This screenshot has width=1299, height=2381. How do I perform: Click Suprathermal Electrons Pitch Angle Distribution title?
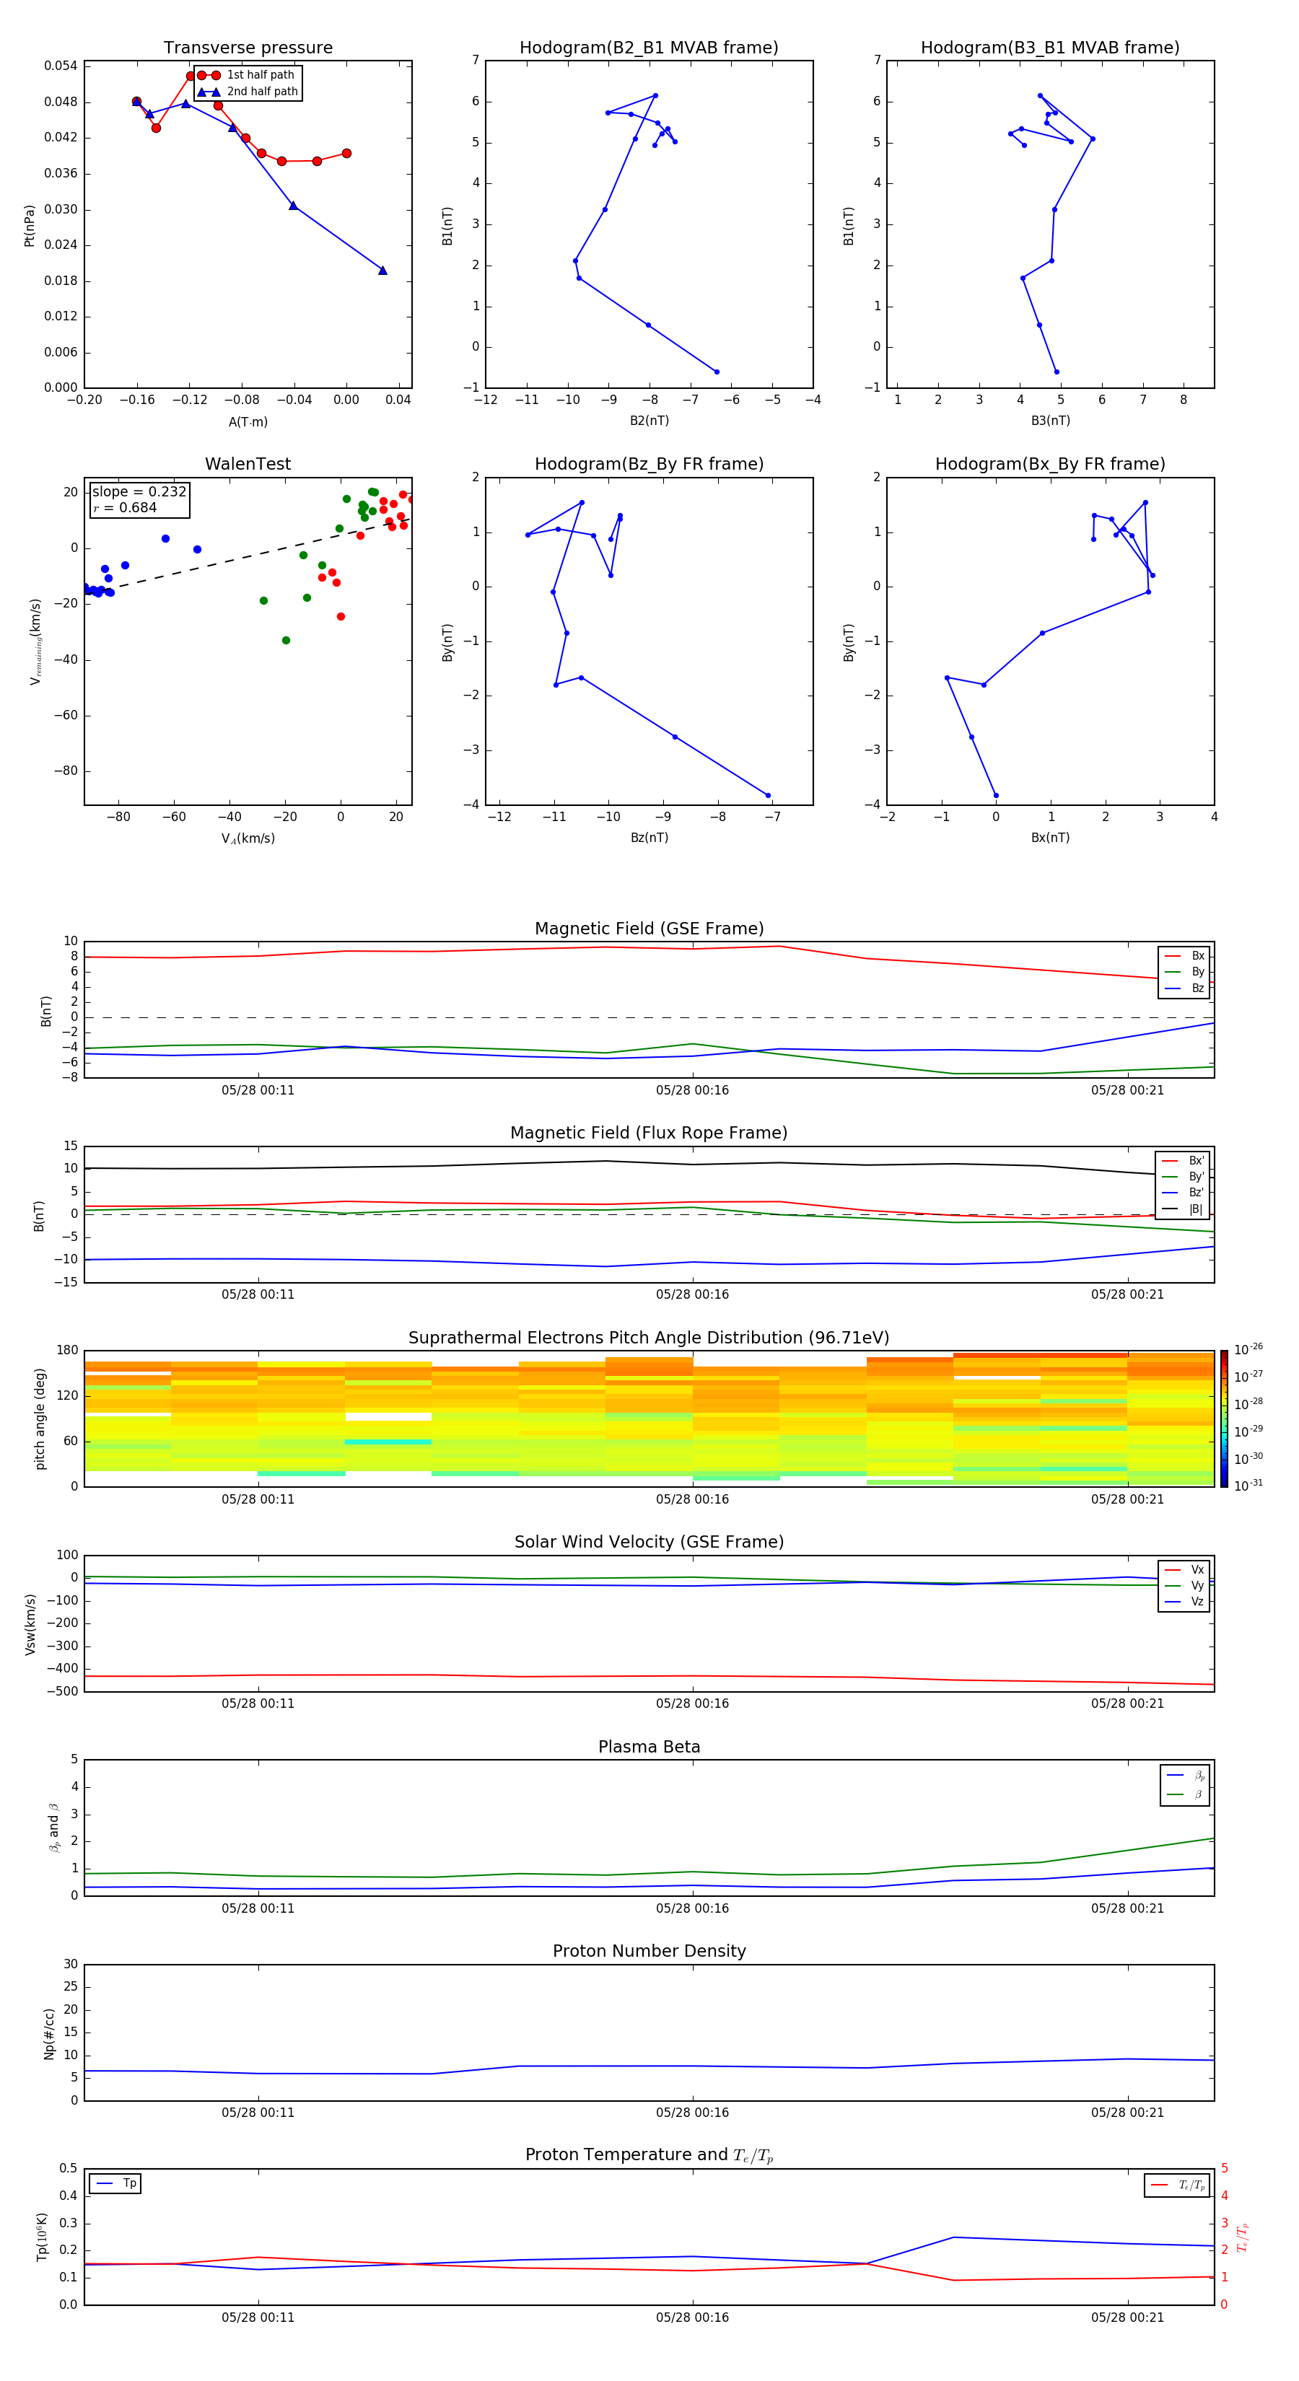649,1338
